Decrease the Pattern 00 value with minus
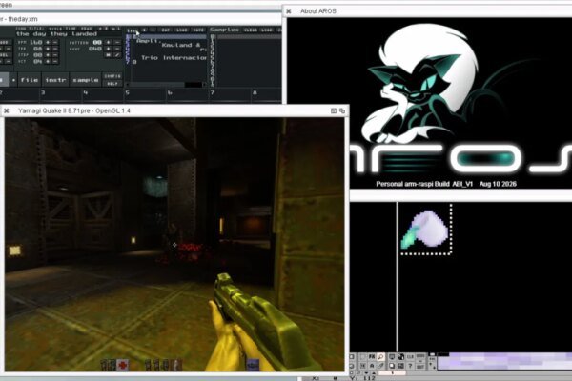This screenshot has width=572, height=381. pos(117,42)
